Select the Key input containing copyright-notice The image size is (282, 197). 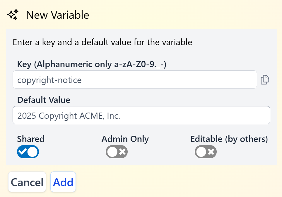(135, 79)
